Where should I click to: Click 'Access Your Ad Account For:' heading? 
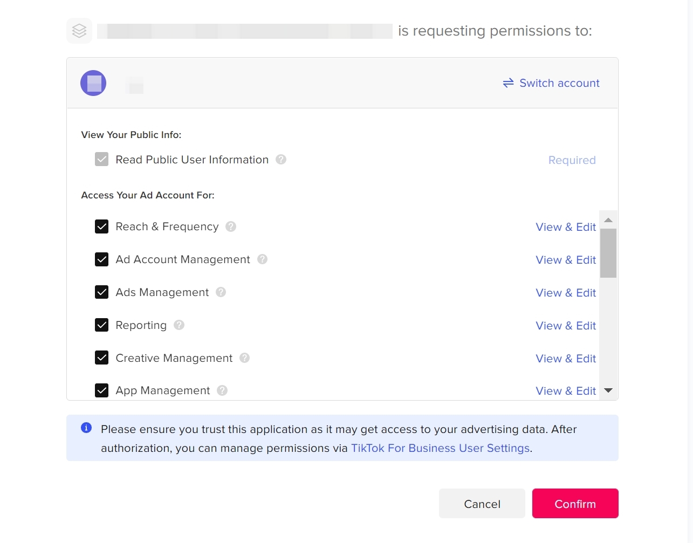(x=148, y=195)
